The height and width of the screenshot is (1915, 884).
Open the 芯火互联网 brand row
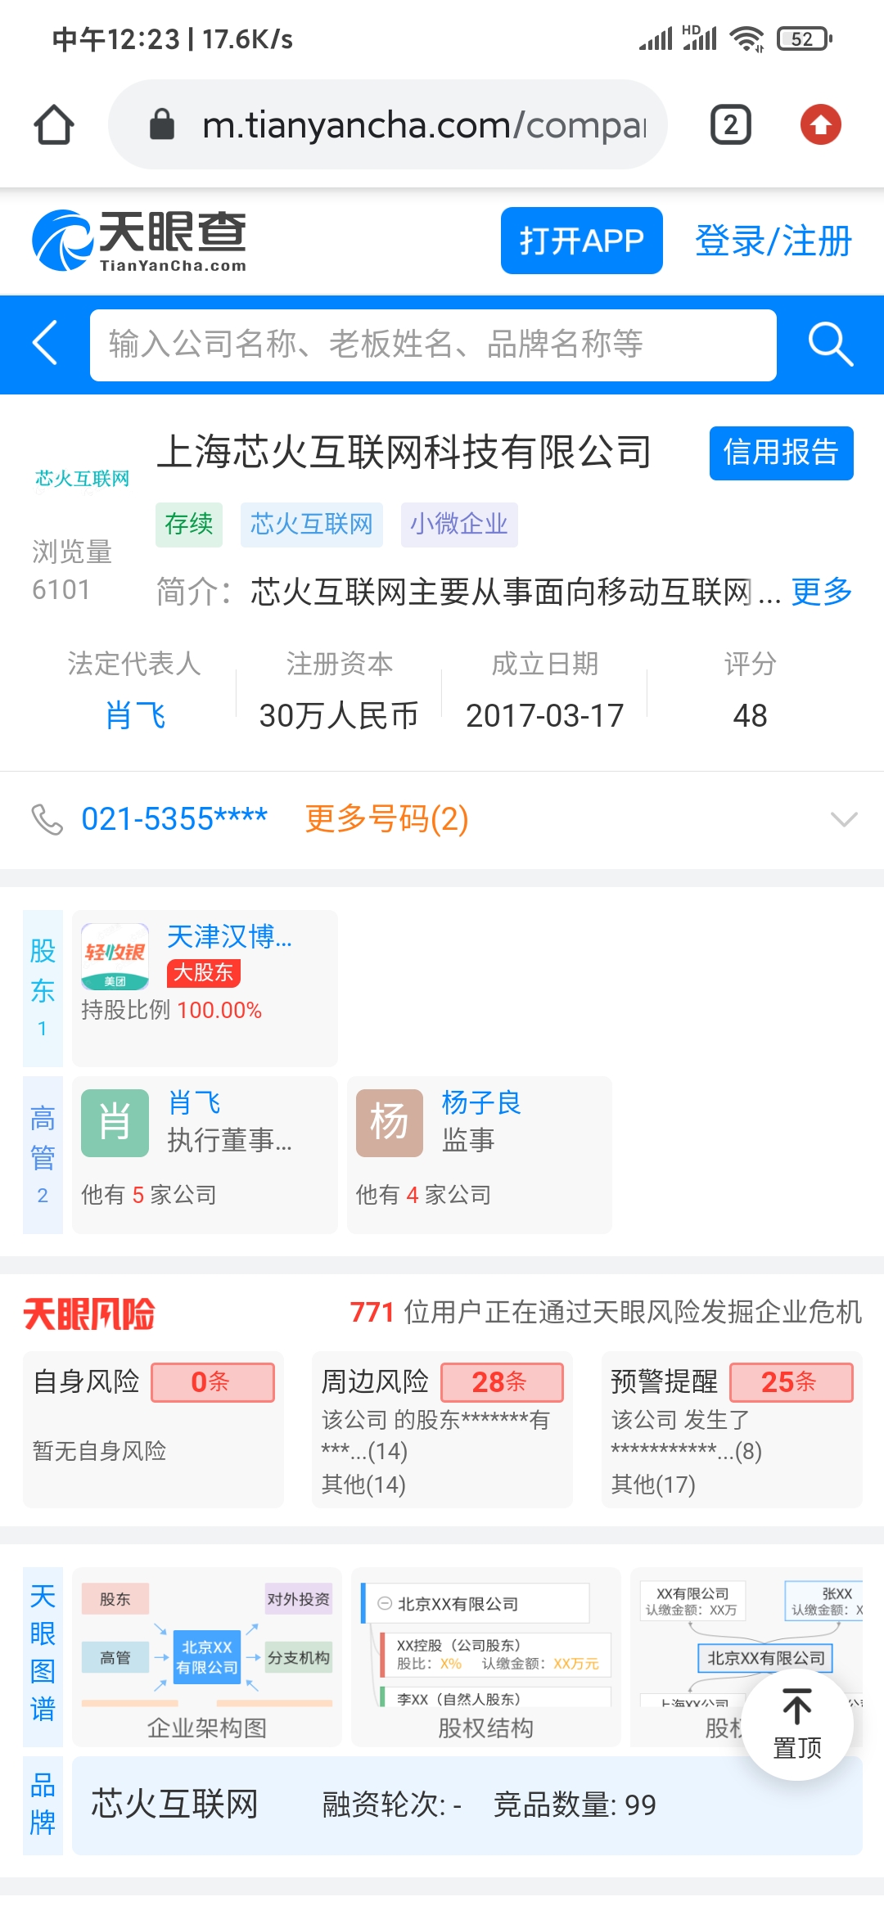pyautogui.click(x=467, y=1805)
